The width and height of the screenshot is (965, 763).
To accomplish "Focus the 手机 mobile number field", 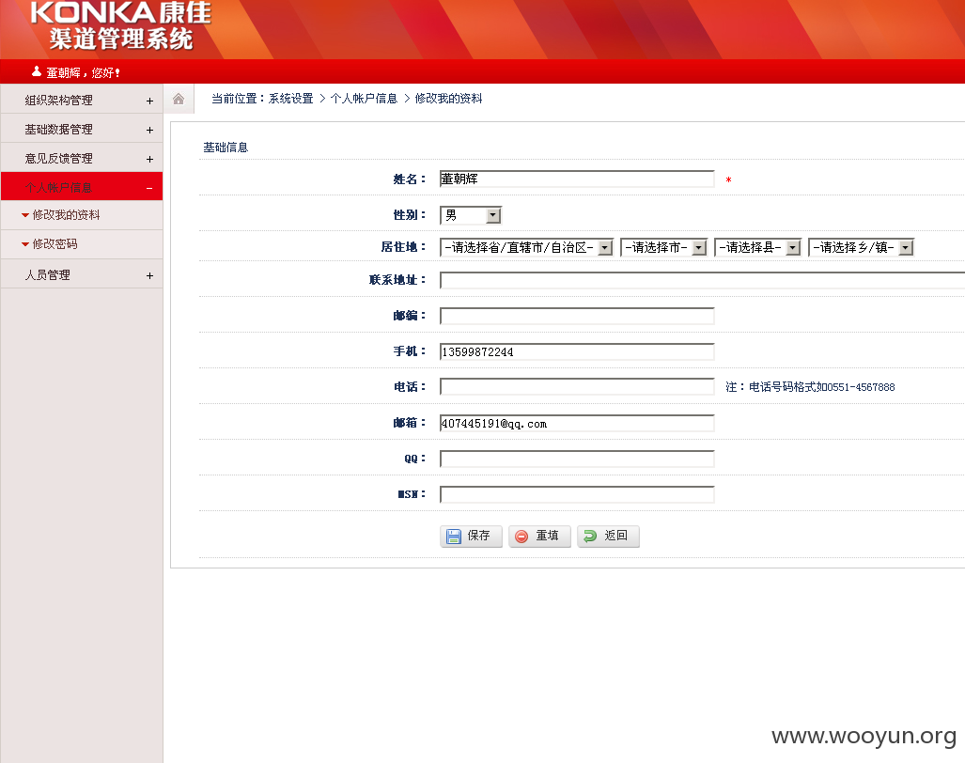I will click(x=577, y=351).
